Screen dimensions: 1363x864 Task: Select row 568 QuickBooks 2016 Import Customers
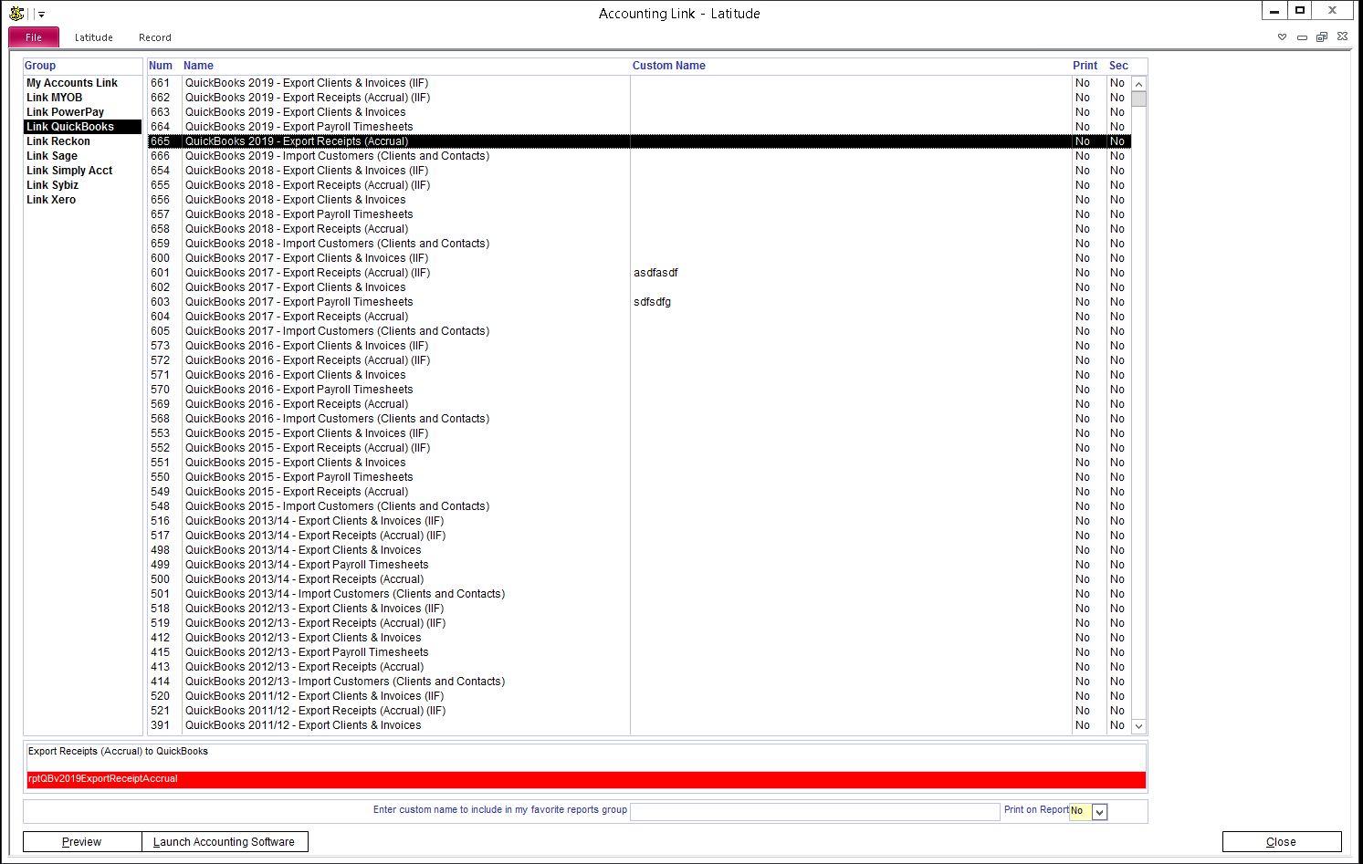point(639,419)
